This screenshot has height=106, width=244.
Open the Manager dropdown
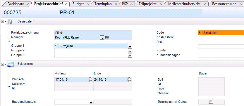[x=102, y=38]
